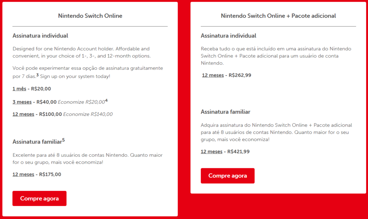Click the "Economize R$140,00" savings text
The height and width of the screenshot is (219, 368).
click(88, 114)
